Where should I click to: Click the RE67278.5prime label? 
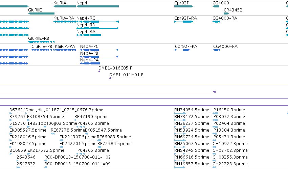pyautogui.click(x=68, y=130)
